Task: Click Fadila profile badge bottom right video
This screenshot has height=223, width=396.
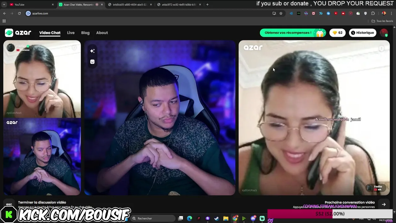Action: pos(375,188)
